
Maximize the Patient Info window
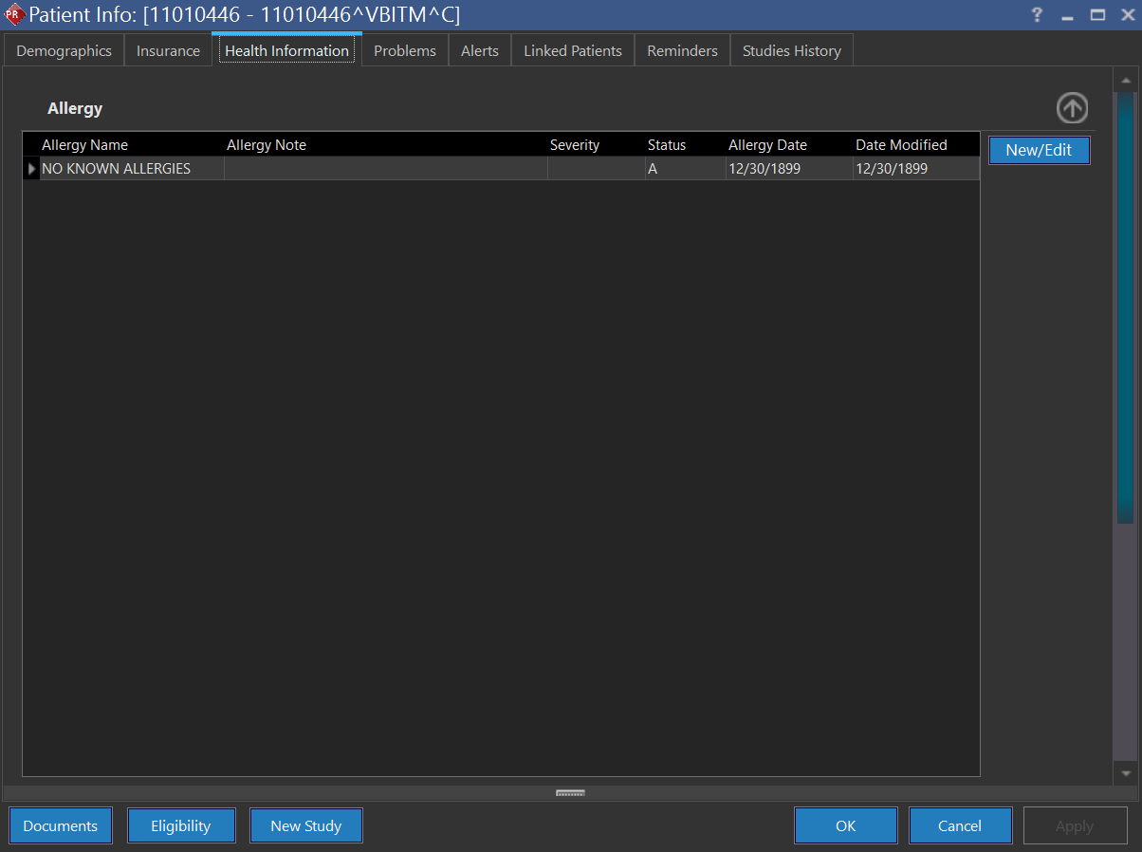(1097, 15)
